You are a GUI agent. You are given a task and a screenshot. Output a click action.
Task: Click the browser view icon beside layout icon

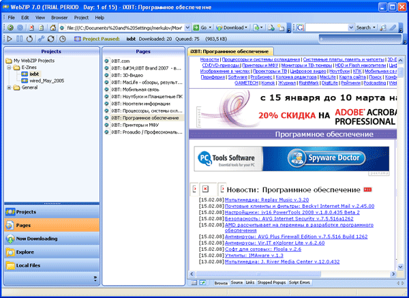click(202, 282)
